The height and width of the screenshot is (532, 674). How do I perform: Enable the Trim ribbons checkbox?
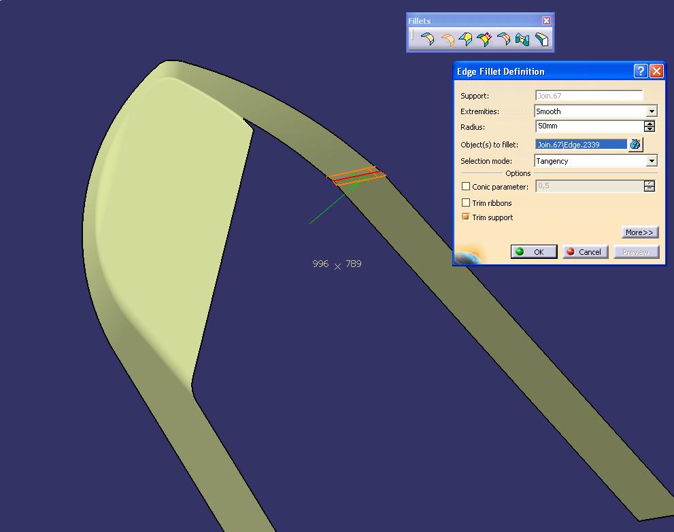point(465,202)
